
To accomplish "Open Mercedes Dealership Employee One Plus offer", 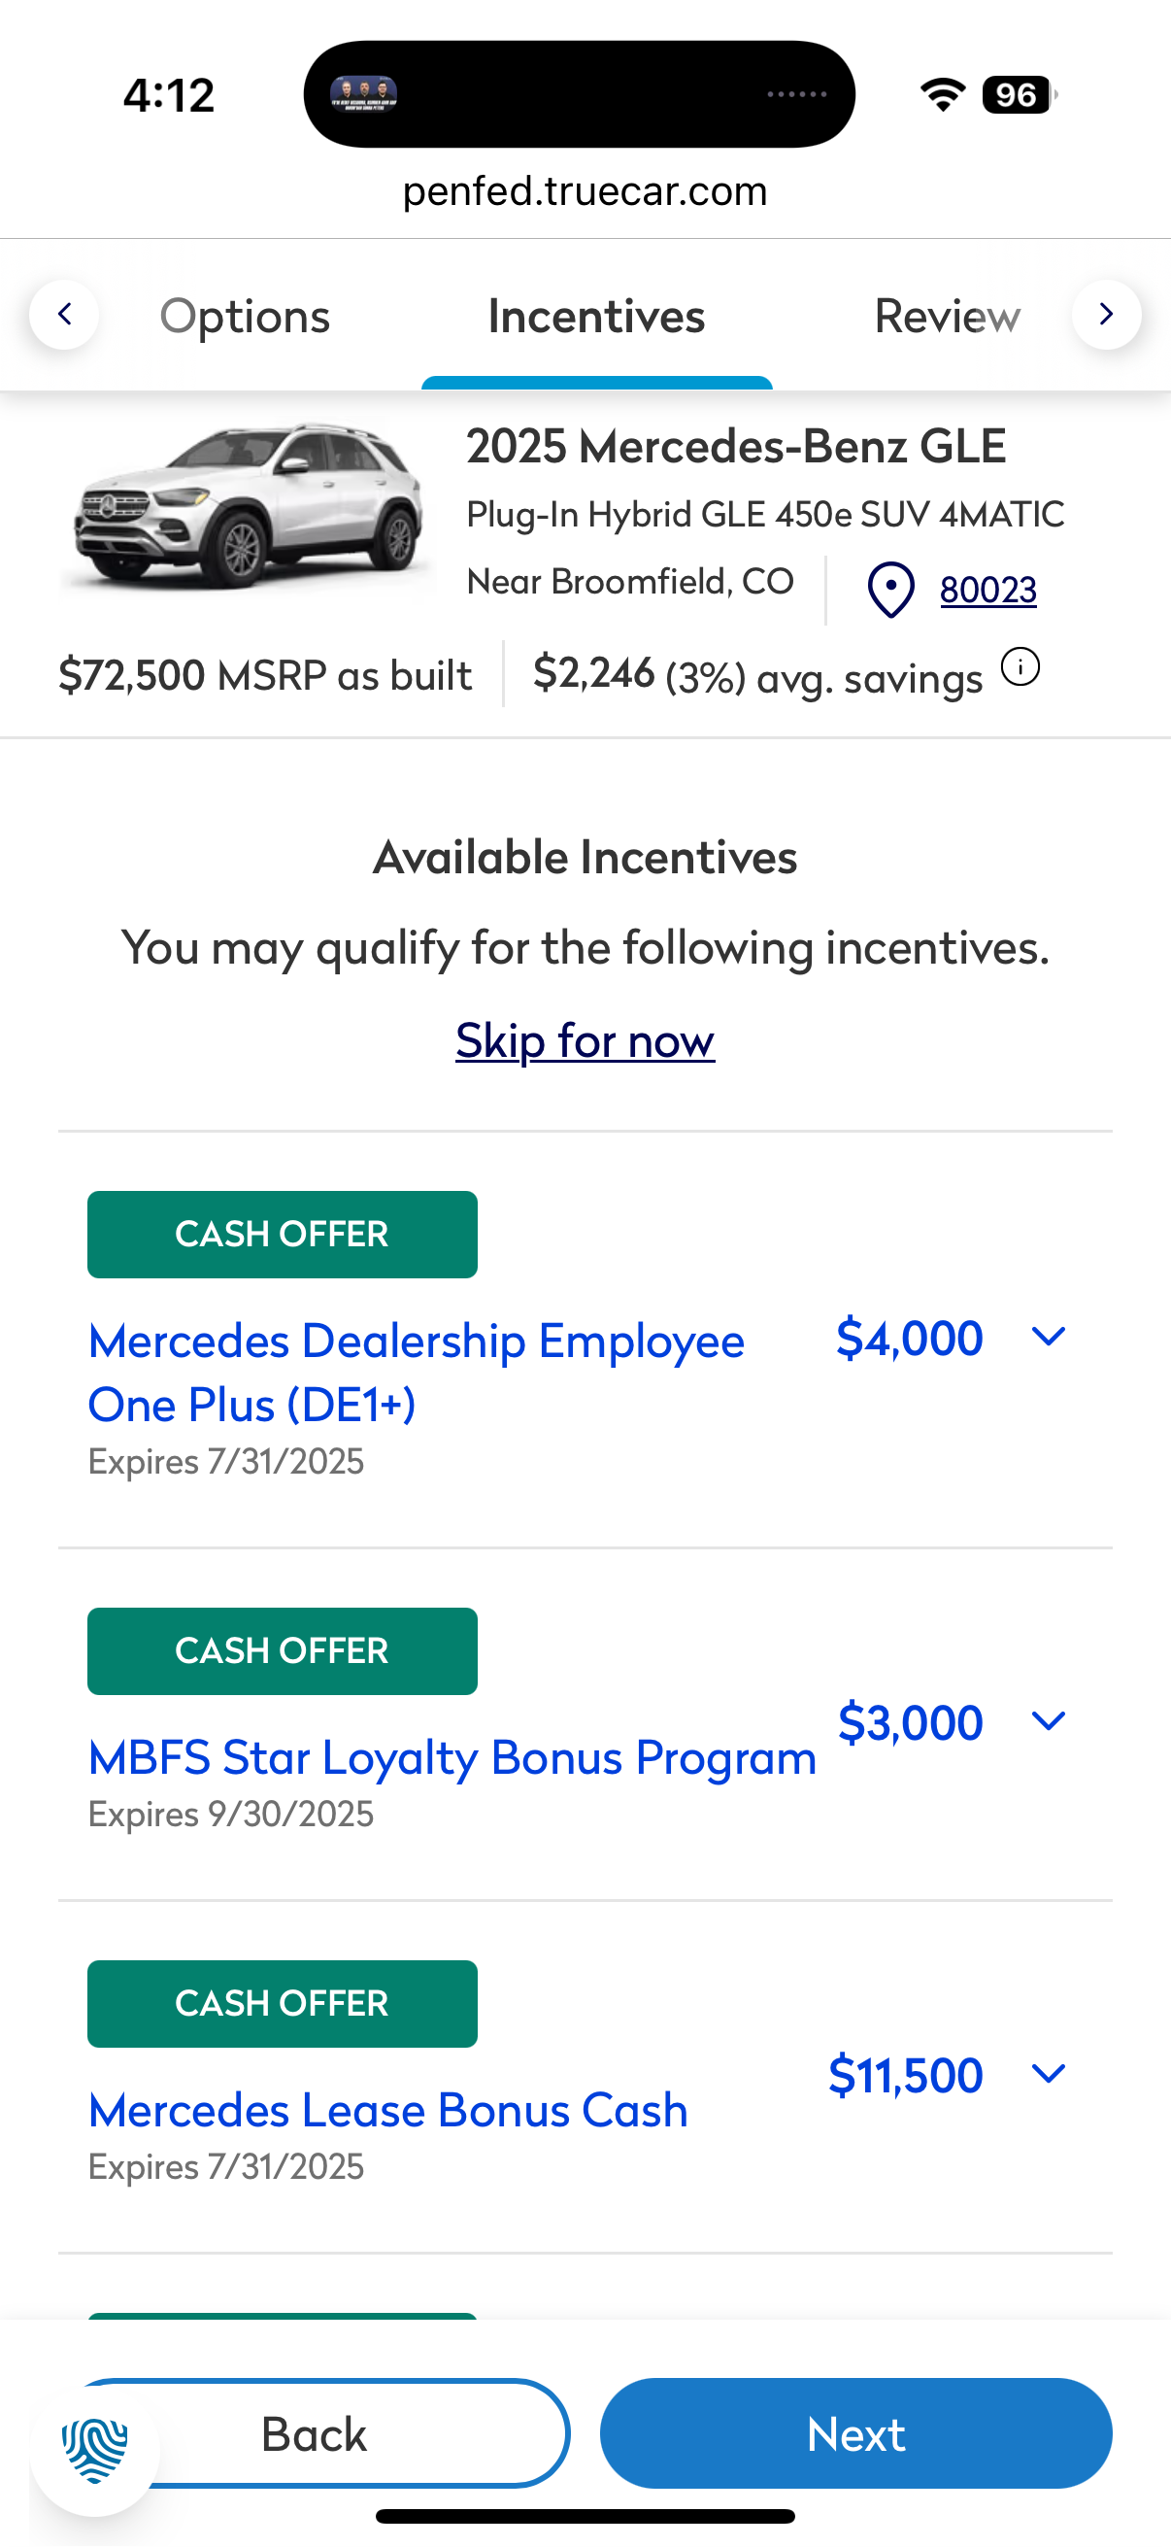I will 416,1373.
